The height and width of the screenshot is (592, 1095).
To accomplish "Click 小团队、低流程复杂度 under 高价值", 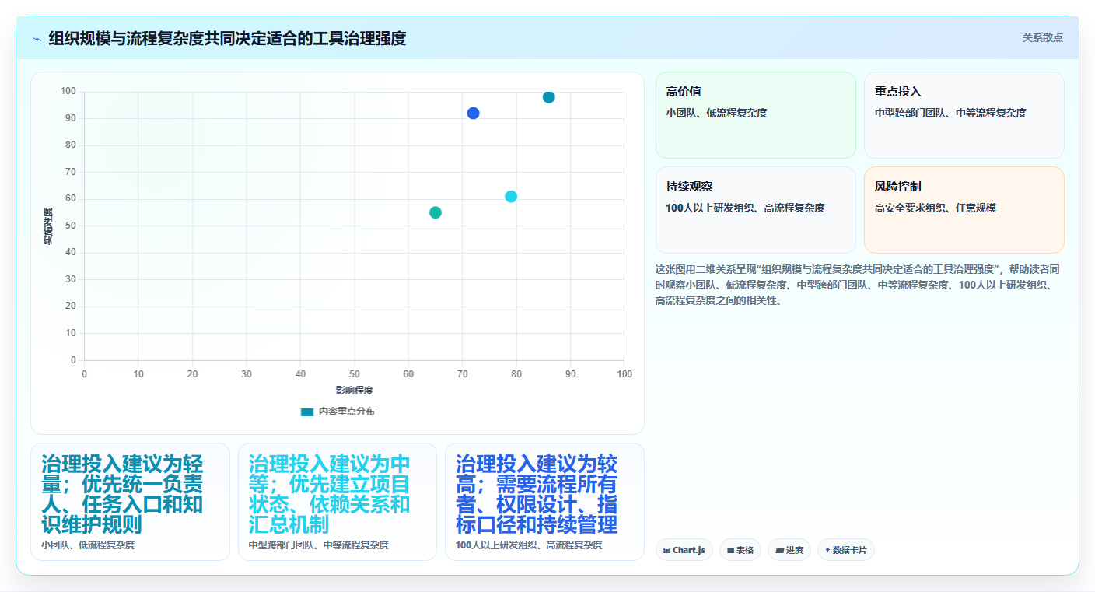I will click(716, 113).
